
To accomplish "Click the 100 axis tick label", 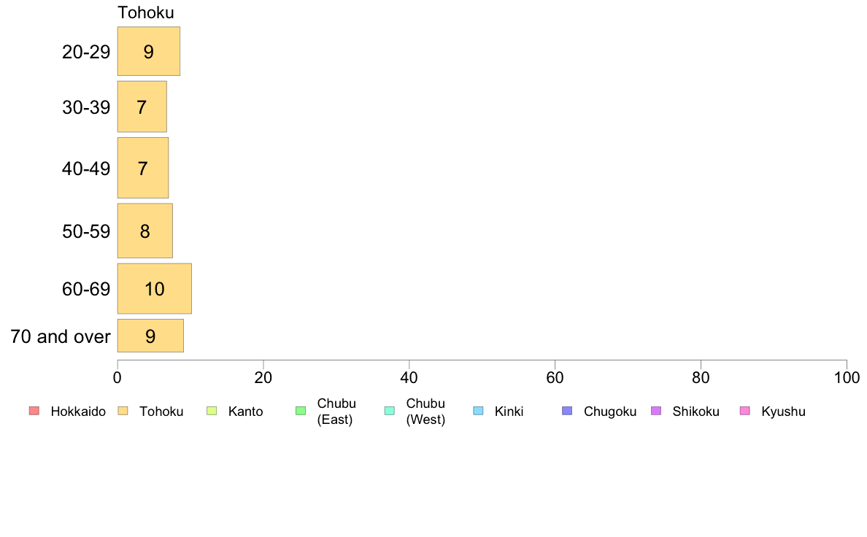I will [847, 378].
